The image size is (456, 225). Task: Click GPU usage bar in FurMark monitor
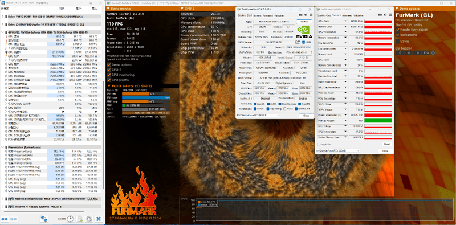pos(146,97)
